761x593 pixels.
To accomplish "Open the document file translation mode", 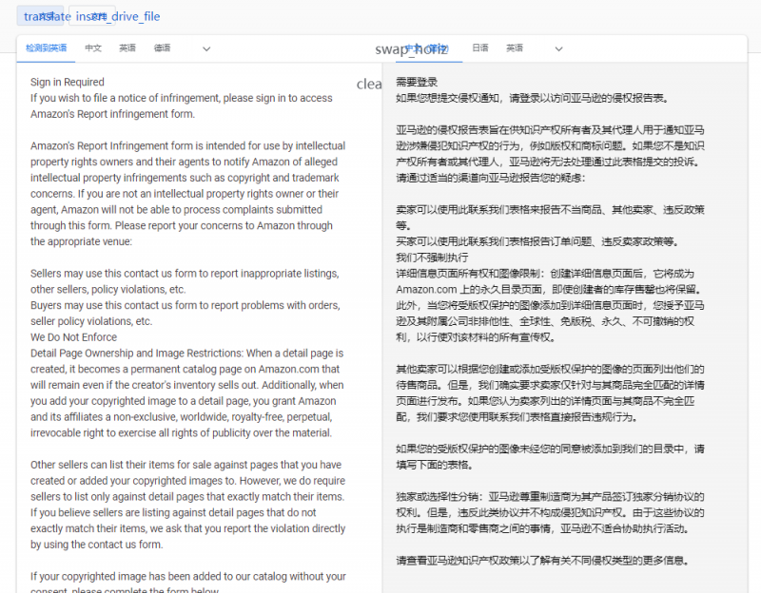I will 91,16.
